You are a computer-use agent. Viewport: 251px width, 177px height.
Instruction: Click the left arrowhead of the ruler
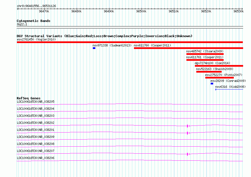tap(17, 9)
